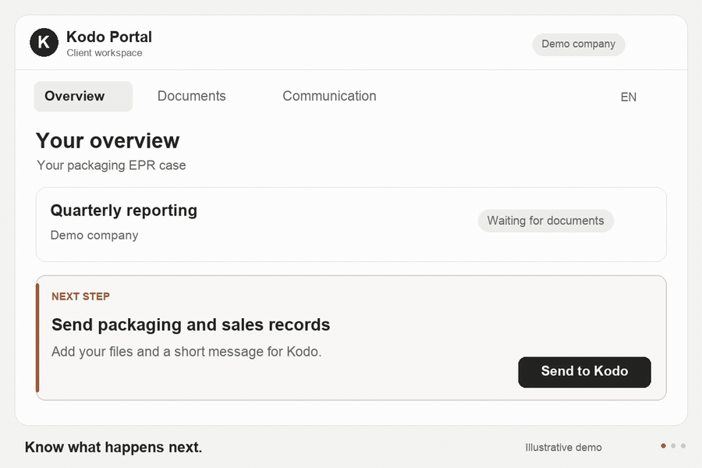The height and width of the screenshot is (468, 702).
Task: Select the first carousel dot indicator
Action: coord(663,445)
